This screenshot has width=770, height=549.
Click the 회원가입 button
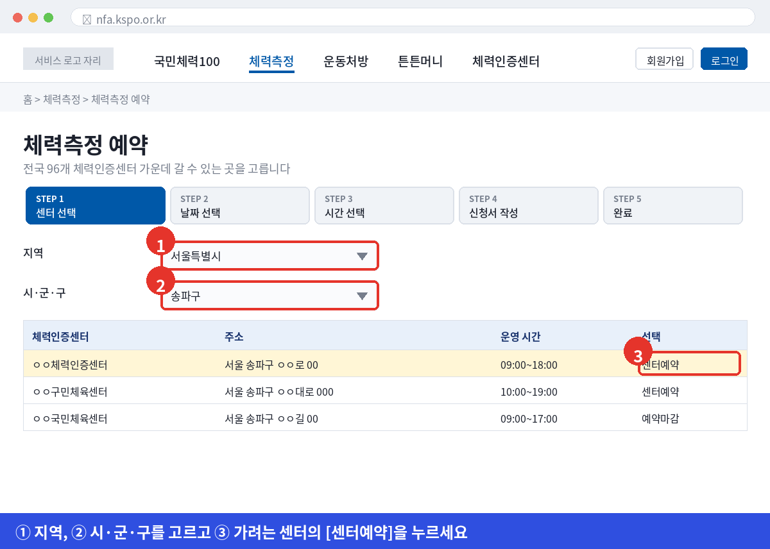665,59
